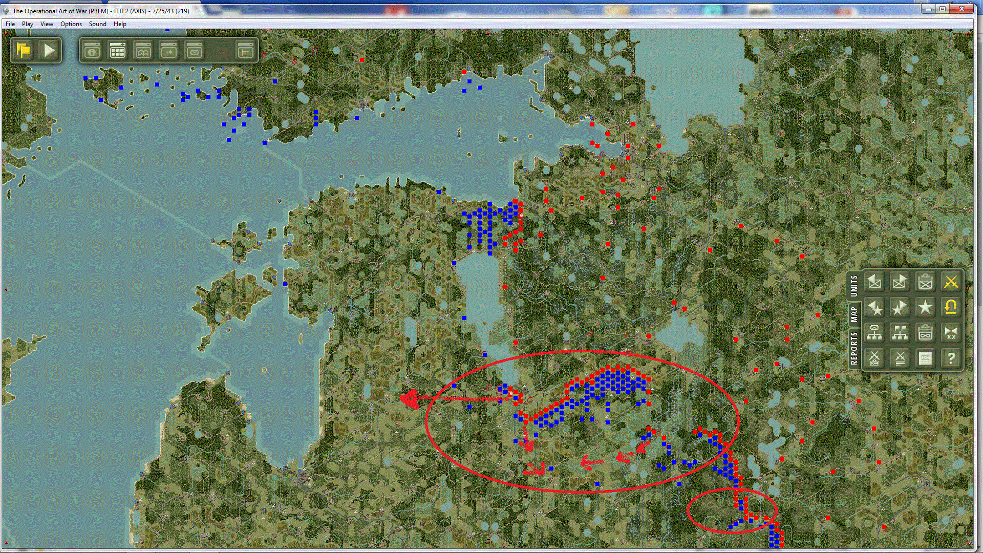Toggle the grid panel button in toolbar
The height and width of the screenshot is (553, 983).
click(x=118, y=51)
